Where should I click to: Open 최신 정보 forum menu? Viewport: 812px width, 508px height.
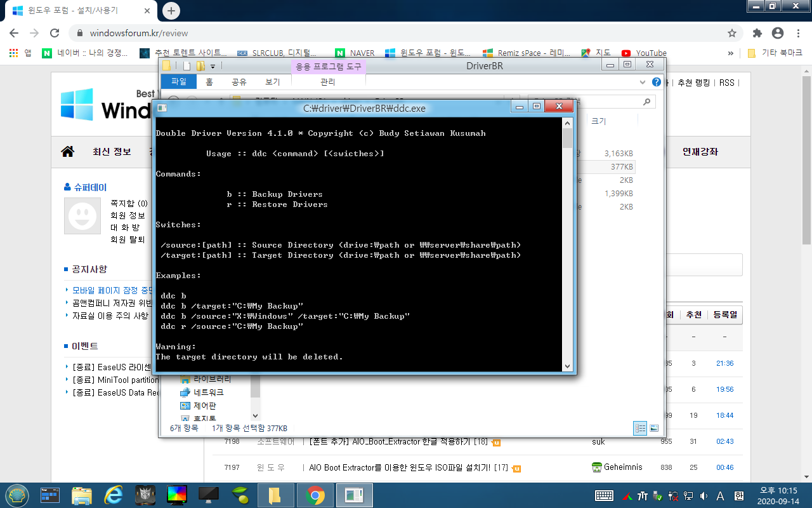tap(112, 152)
